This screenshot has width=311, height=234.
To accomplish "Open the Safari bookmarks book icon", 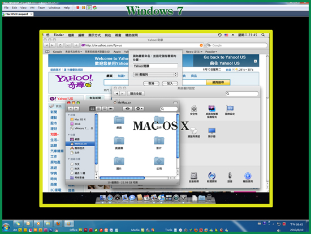I will point(47,52).
